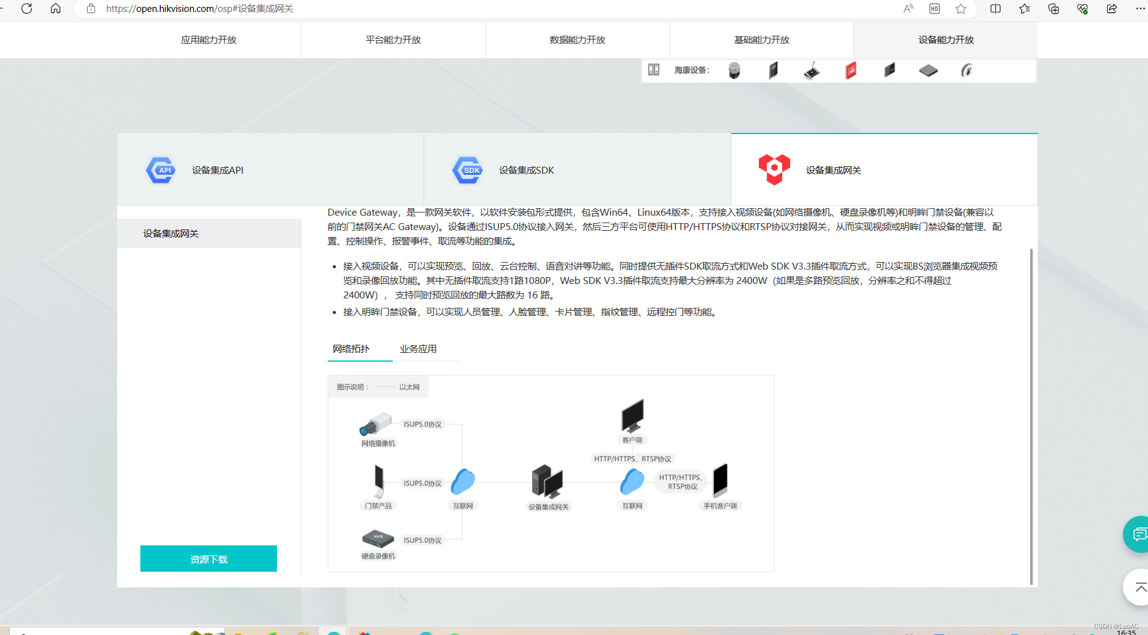Click the content panel vertical scrollbar
The width and height of the screenshot is (1148, 635).
click(1031, 416)
